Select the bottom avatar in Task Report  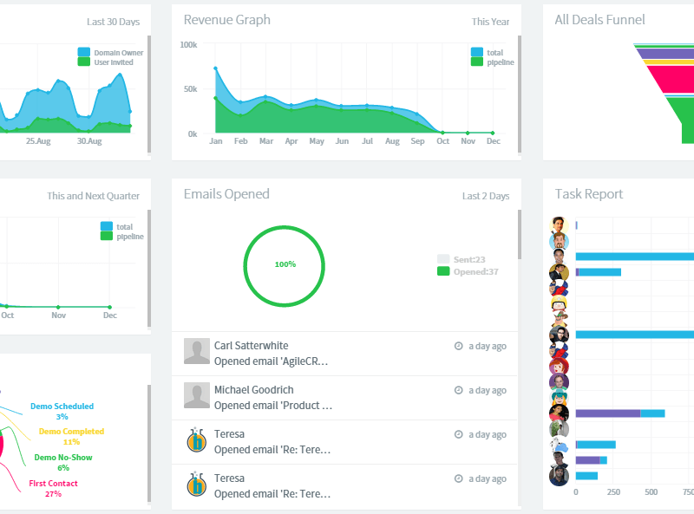pos(560,476)
